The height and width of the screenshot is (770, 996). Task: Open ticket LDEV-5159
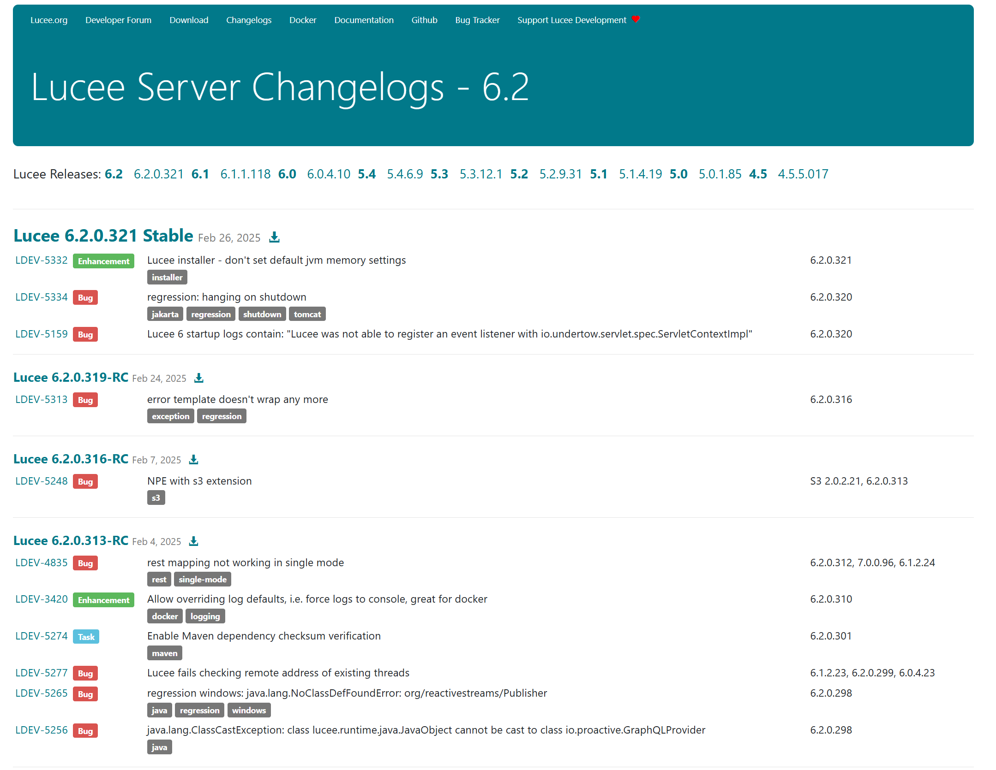(x=42, y=334)
